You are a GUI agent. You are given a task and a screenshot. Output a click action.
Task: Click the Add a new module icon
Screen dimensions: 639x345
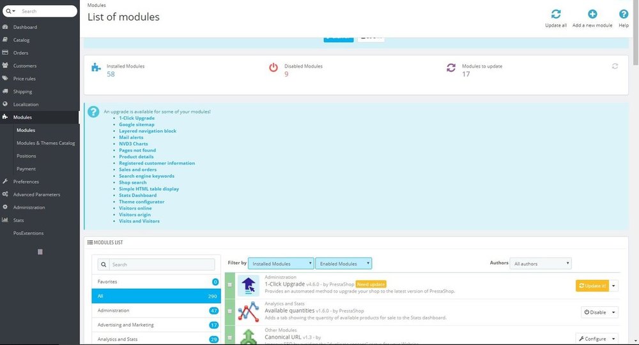coord(592,14)
